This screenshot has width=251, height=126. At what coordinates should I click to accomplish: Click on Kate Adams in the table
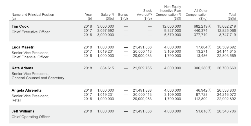point(22,68)
